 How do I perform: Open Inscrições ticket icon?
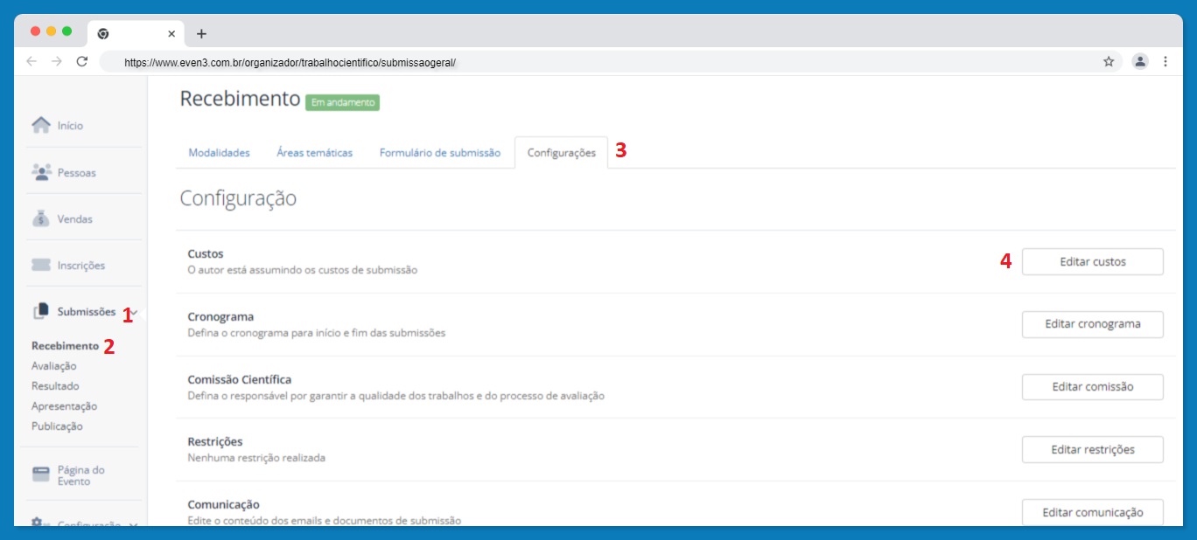(x=41, y=265)
